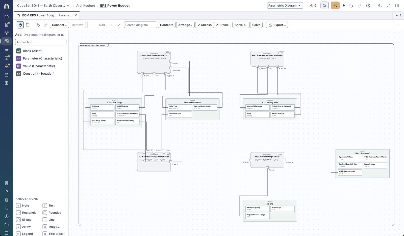Screen dimensions: 404x236
Task: Toggle dark mode moon icon
Action: (380, 6)
